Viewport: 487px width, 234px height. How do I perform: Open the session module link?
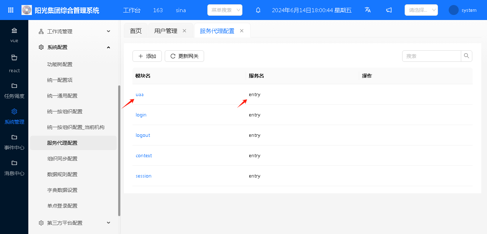pyautogui.click(x=144, y=176)
